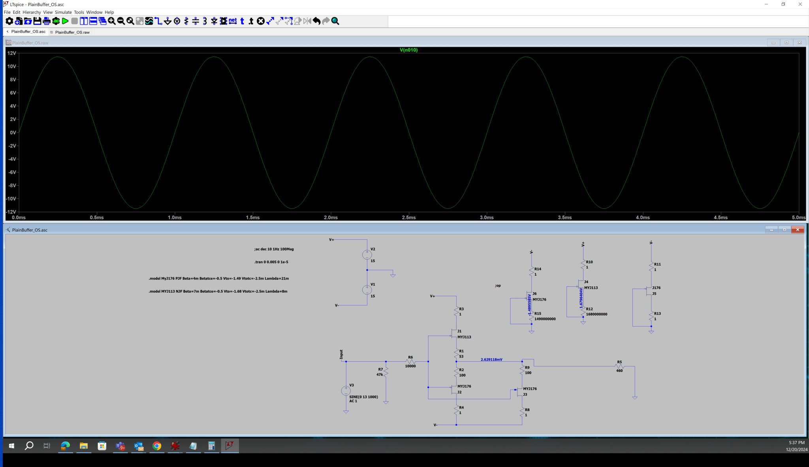Add a Text comment with the t icon

242,21
